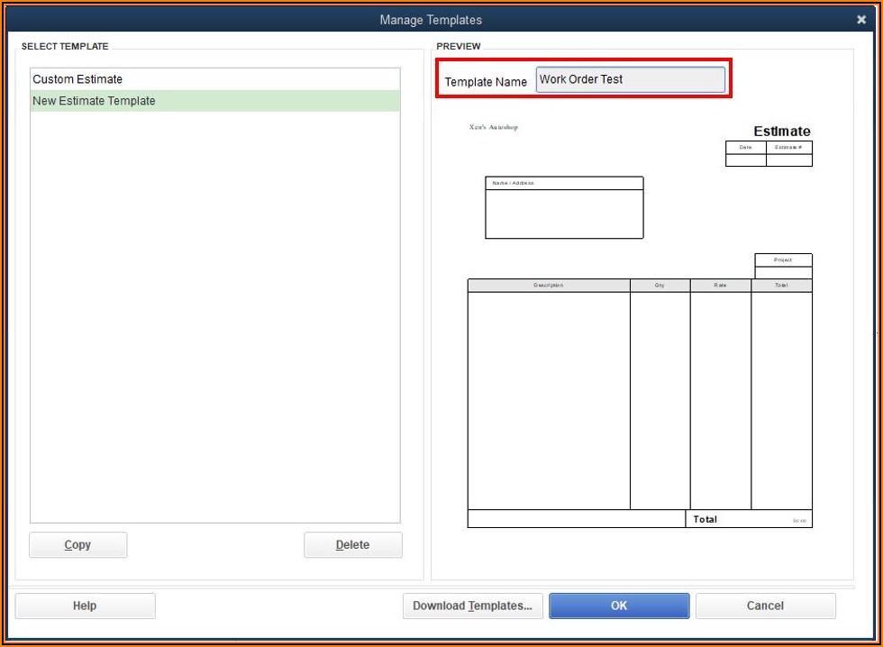
Task: Click the Rate column header
Action: (722, 284)
